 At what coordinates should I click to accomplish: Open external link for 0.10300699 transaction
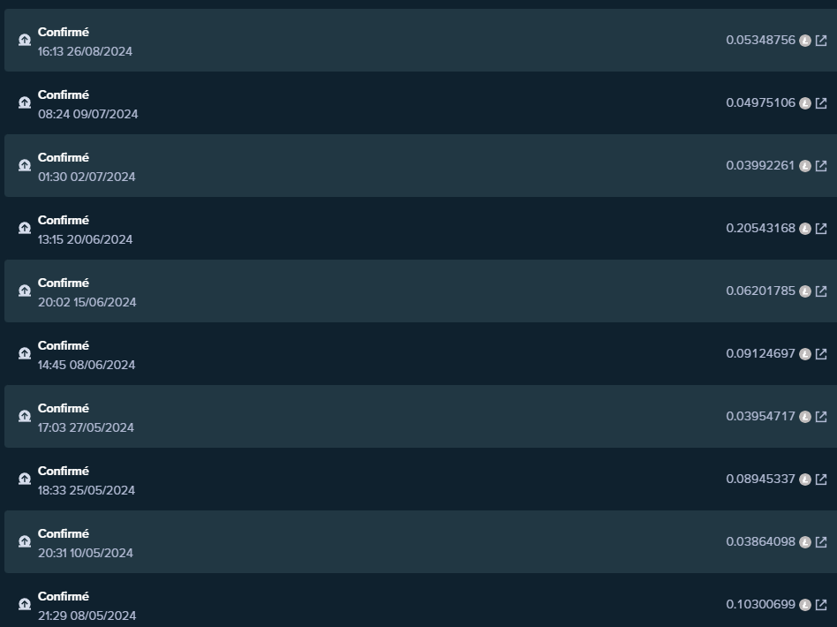tap(821, 605)
